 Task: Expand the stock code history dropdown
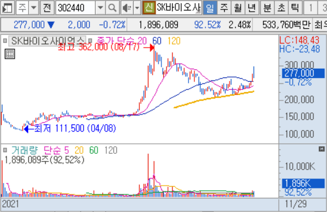[100, 8]
